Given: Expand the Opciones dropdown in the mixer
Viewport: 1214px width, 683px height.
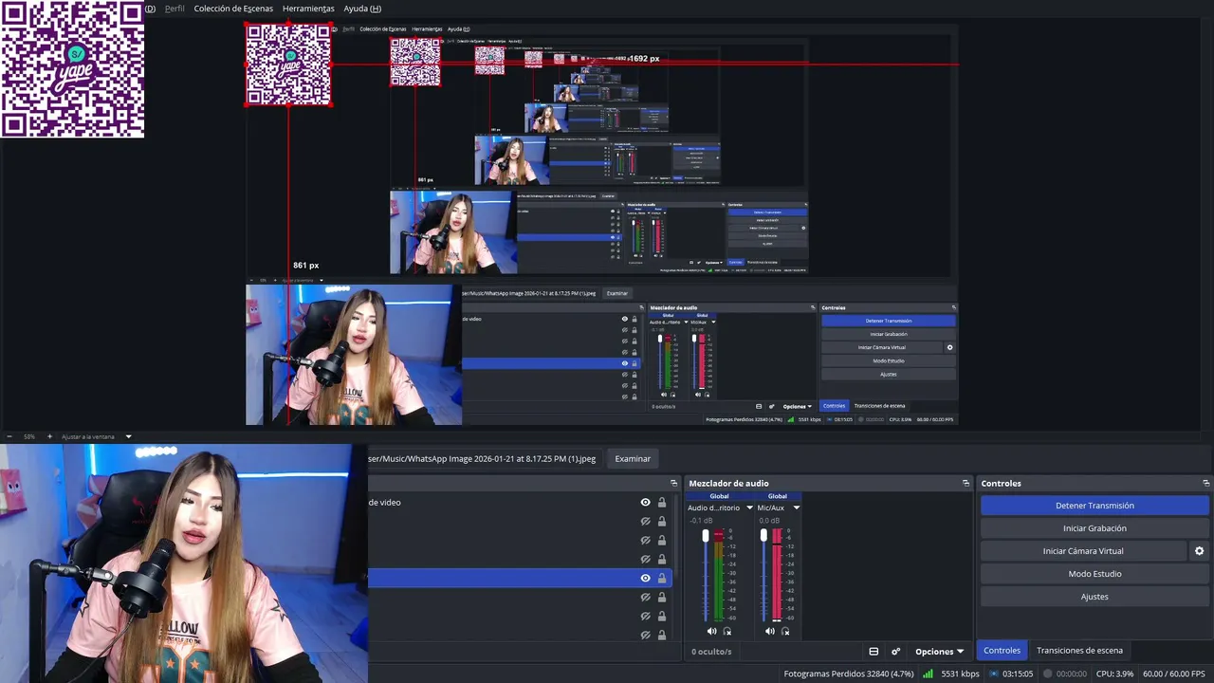Looking at the screenshot, I should [x=940, y=652].
